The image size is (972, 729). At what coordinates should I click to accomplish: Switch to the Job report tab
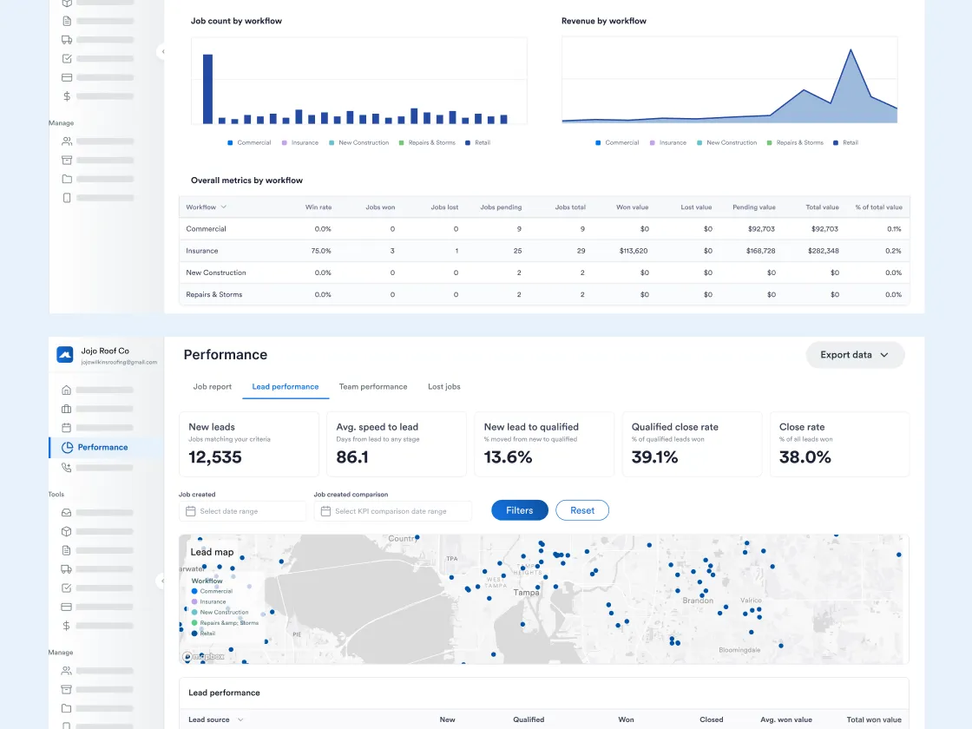tap(212, 386)
